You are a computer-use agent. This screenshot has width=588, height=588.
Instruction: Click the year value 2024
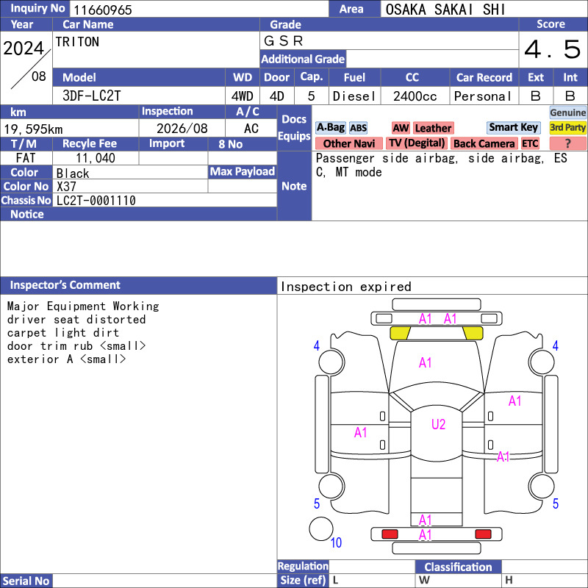pos(24,49)
